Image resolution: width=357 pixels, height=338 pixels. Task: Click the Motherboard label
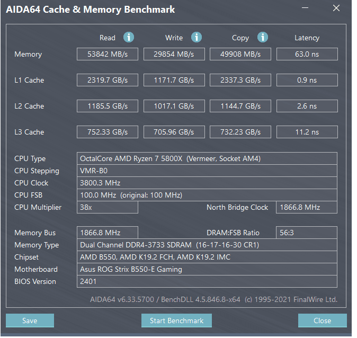[x=36, y=270]
